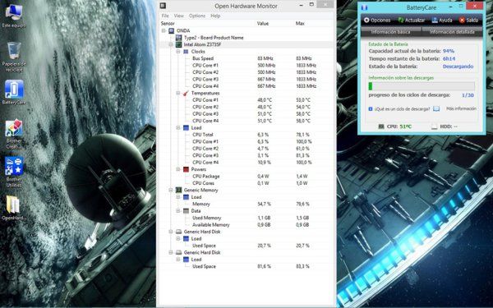Collapse the Temperatures group
The image size is (493, 308).
[178, 93]
